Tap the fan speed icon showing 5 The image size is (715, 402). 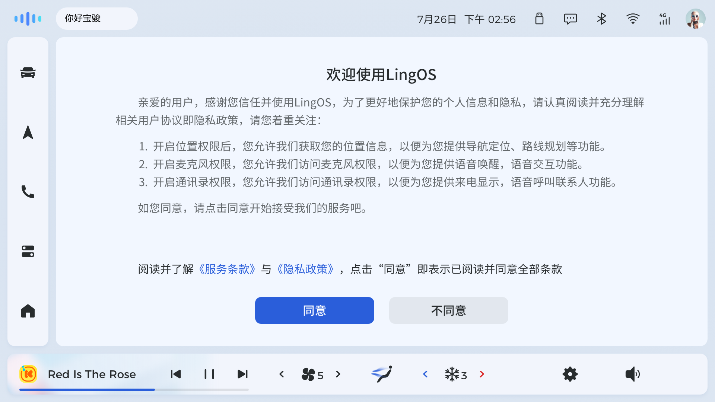312,374
